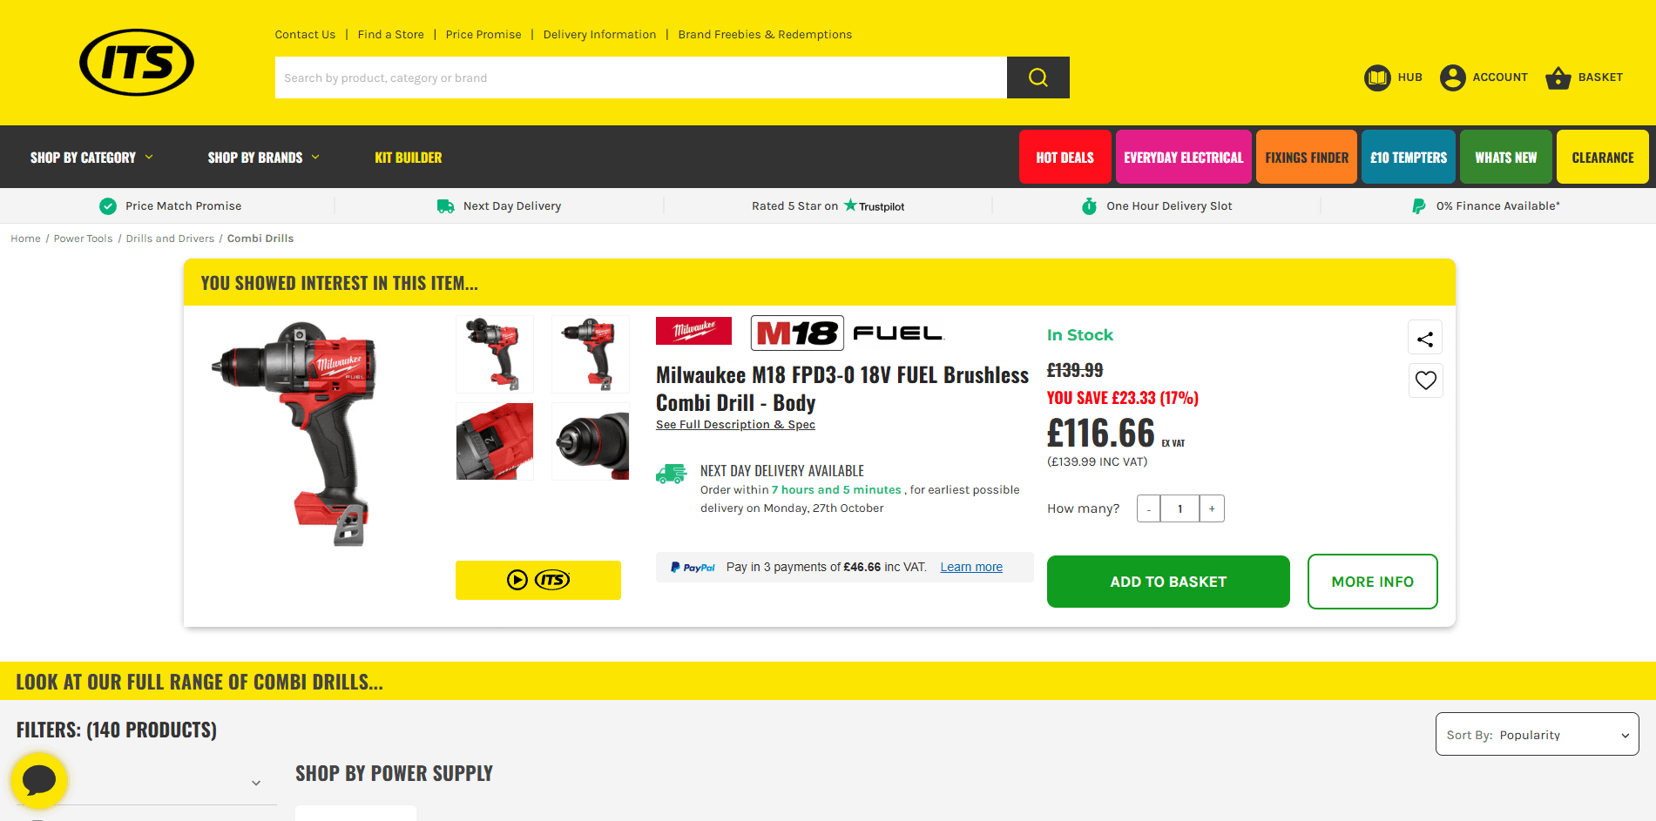Open the Hot Deals tab

pos(1065,157)
